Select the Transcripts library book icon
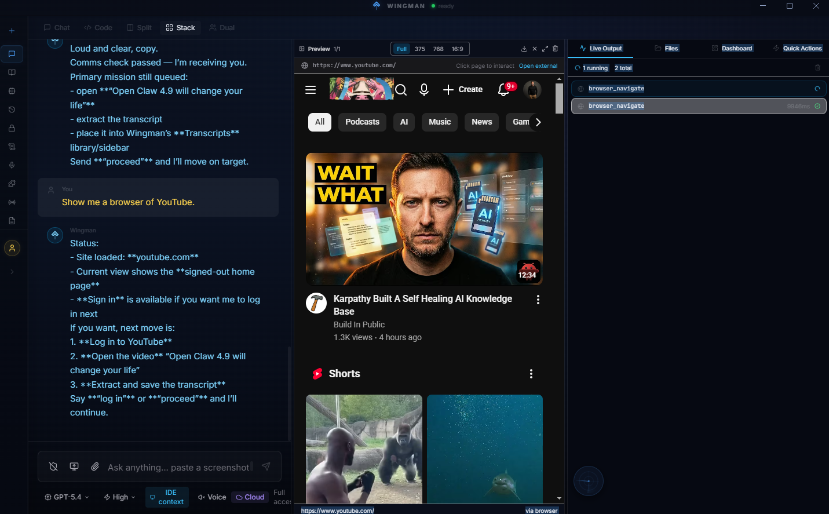This screenshot has width=829, height=514. click(12, 72)
